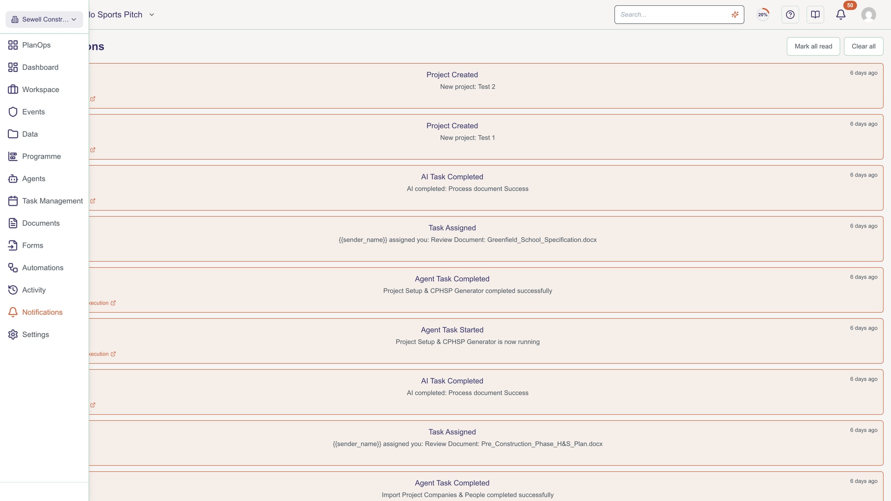Screen dimensions: 891x501
Task: Select the Agents icon in the sidebar
Action: (13, 179)
